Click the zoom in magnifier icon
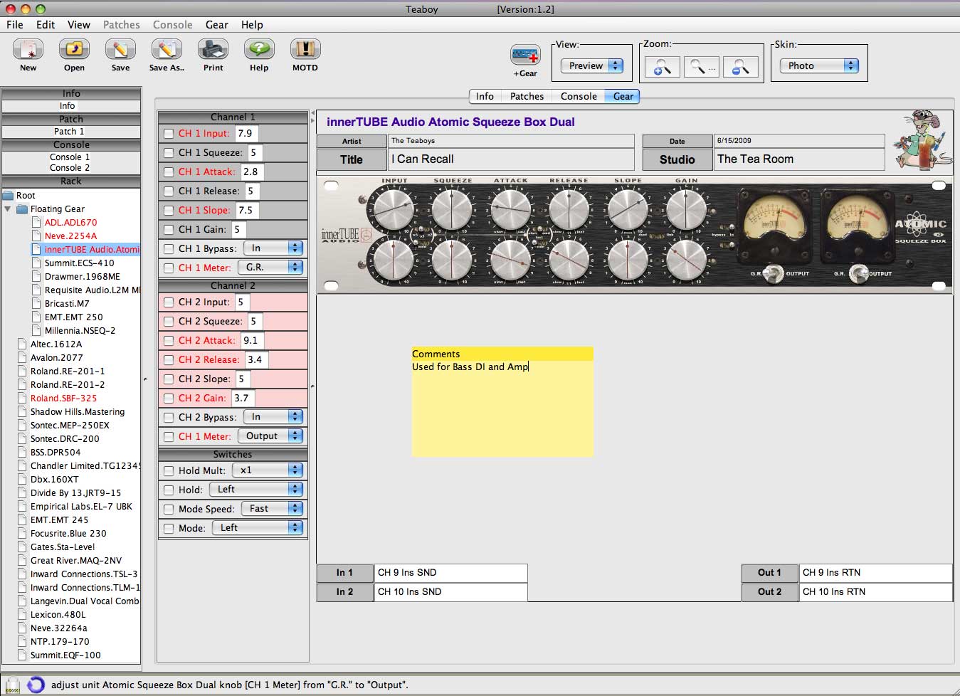 tap(662, 67)
